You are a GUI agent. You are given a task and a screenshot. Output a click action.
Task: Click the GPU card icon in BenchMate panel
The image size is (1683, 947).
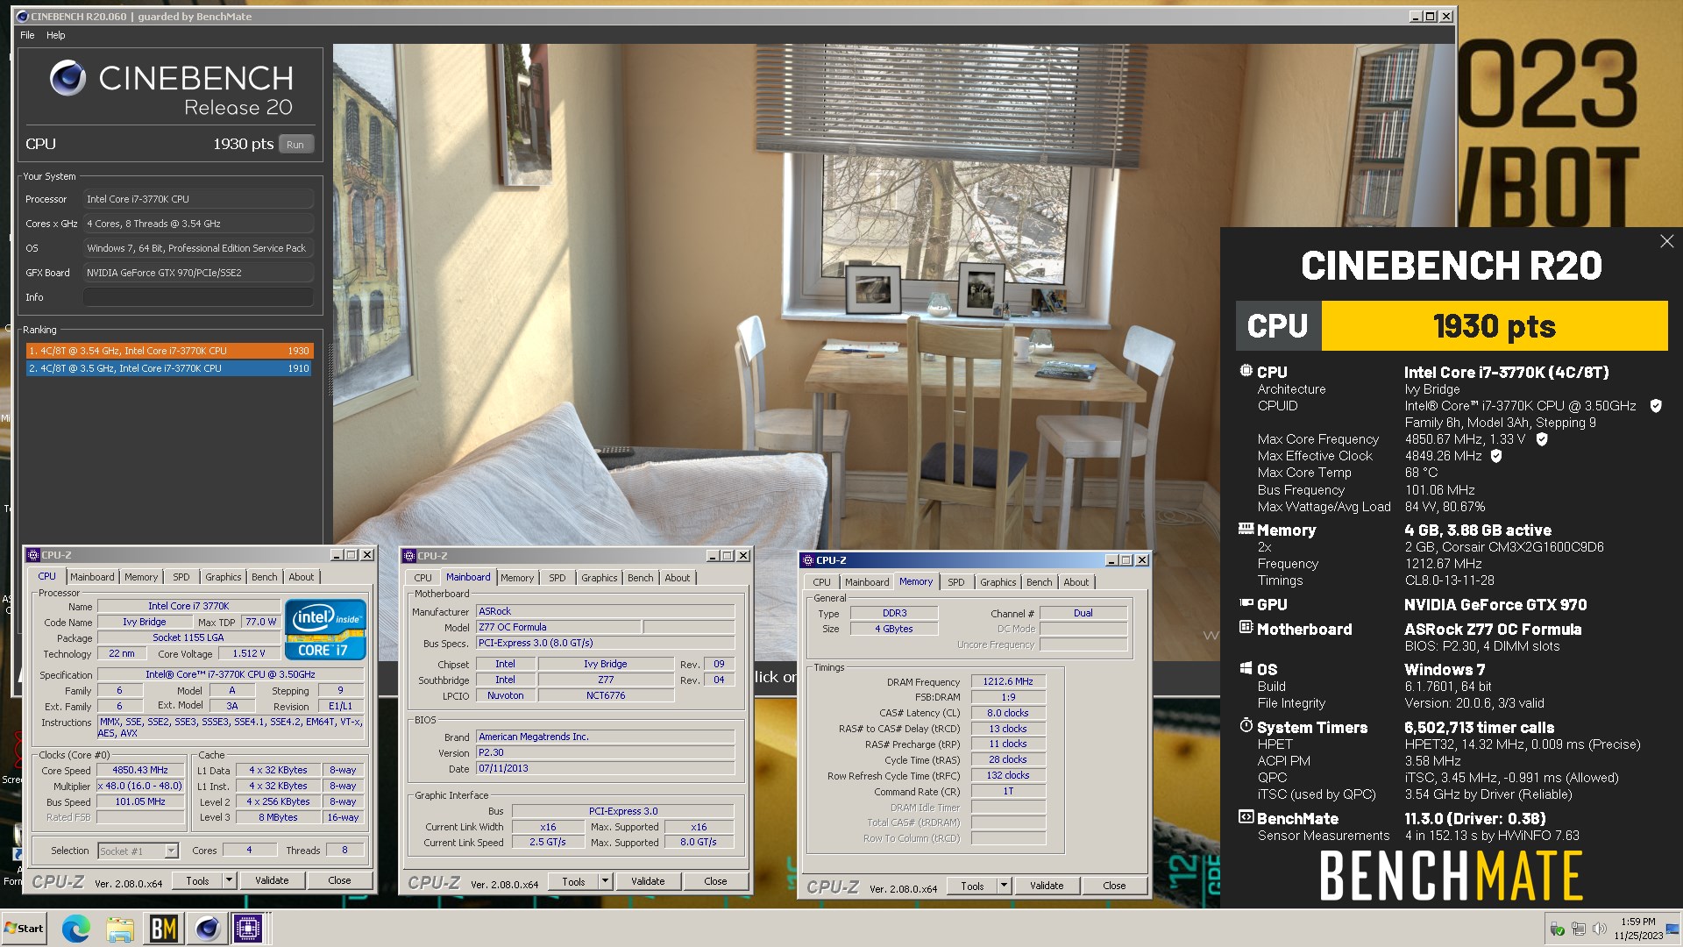[x=1246, y=603]
